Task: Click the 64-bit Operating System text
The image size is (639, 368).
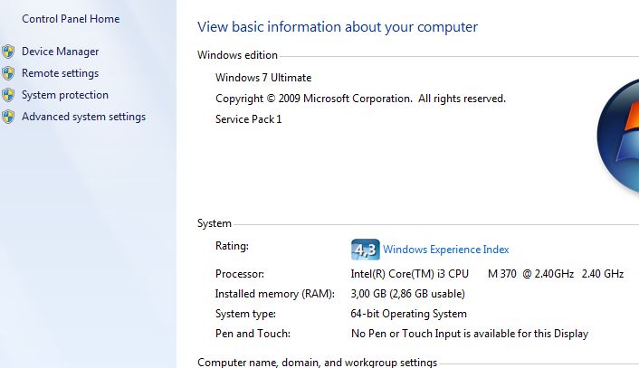Action: pyautogui.click(x=408, y=314)
